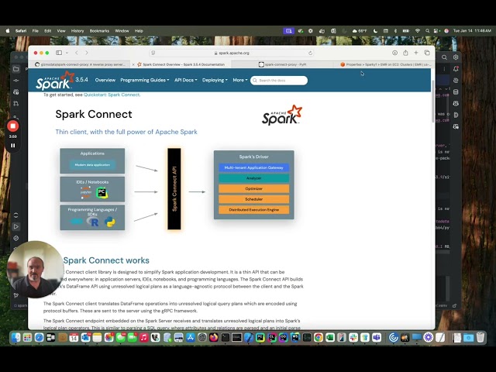Open Safari downloads list
This screenshot has width=496, height=372.
click(394, 53)
